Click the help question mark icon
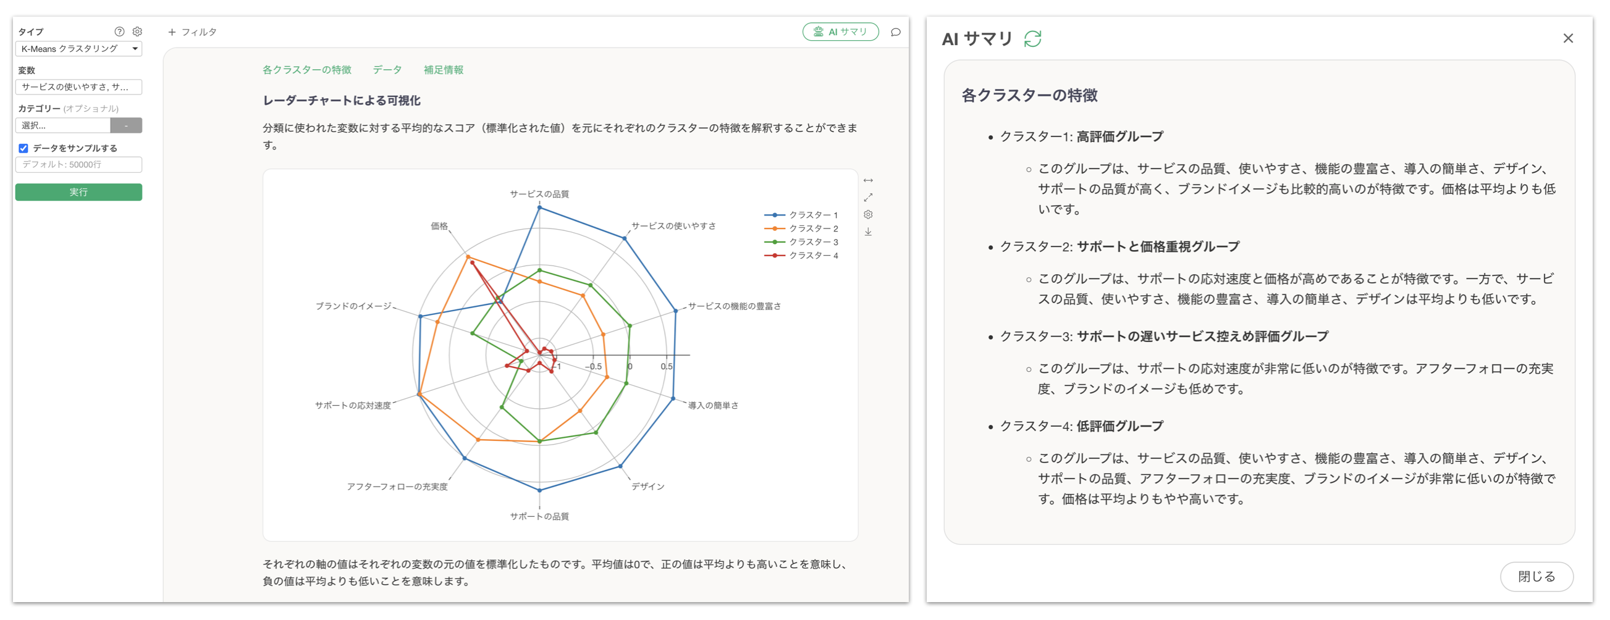The height and width of the screenshot is (620, 1610). 119,32
